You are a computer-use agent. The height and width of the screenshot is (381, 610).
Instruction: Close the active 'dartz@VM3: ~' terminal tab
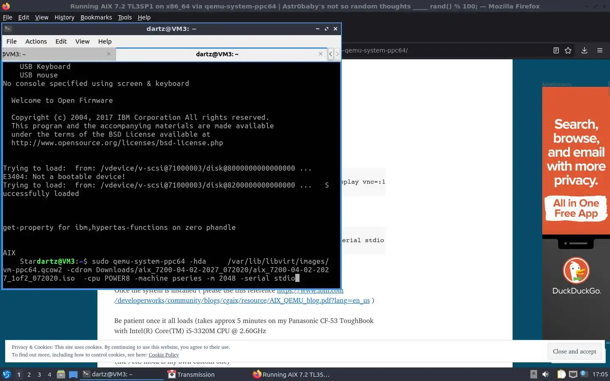[x=321, y=54]
